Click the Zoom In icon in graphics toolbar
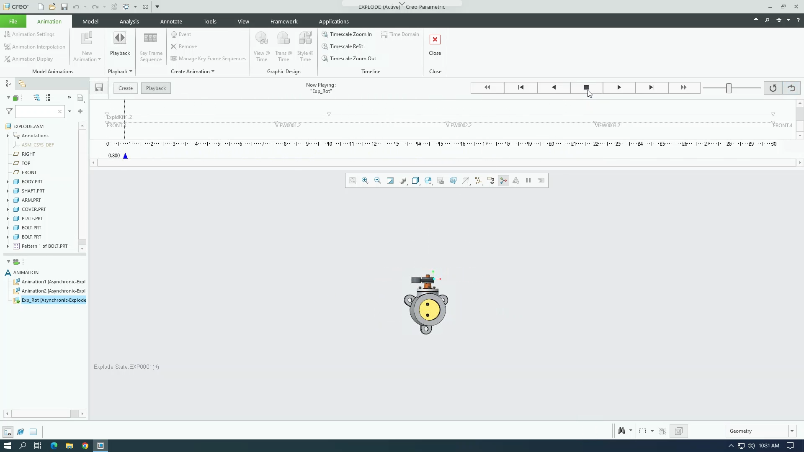 click(365, 180)
